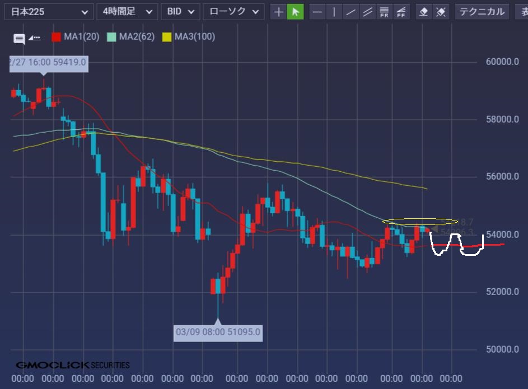Expand the 4時間足 timeframe dropdown
This screenshot has width=528, height=389.
(x=127, y=11)
